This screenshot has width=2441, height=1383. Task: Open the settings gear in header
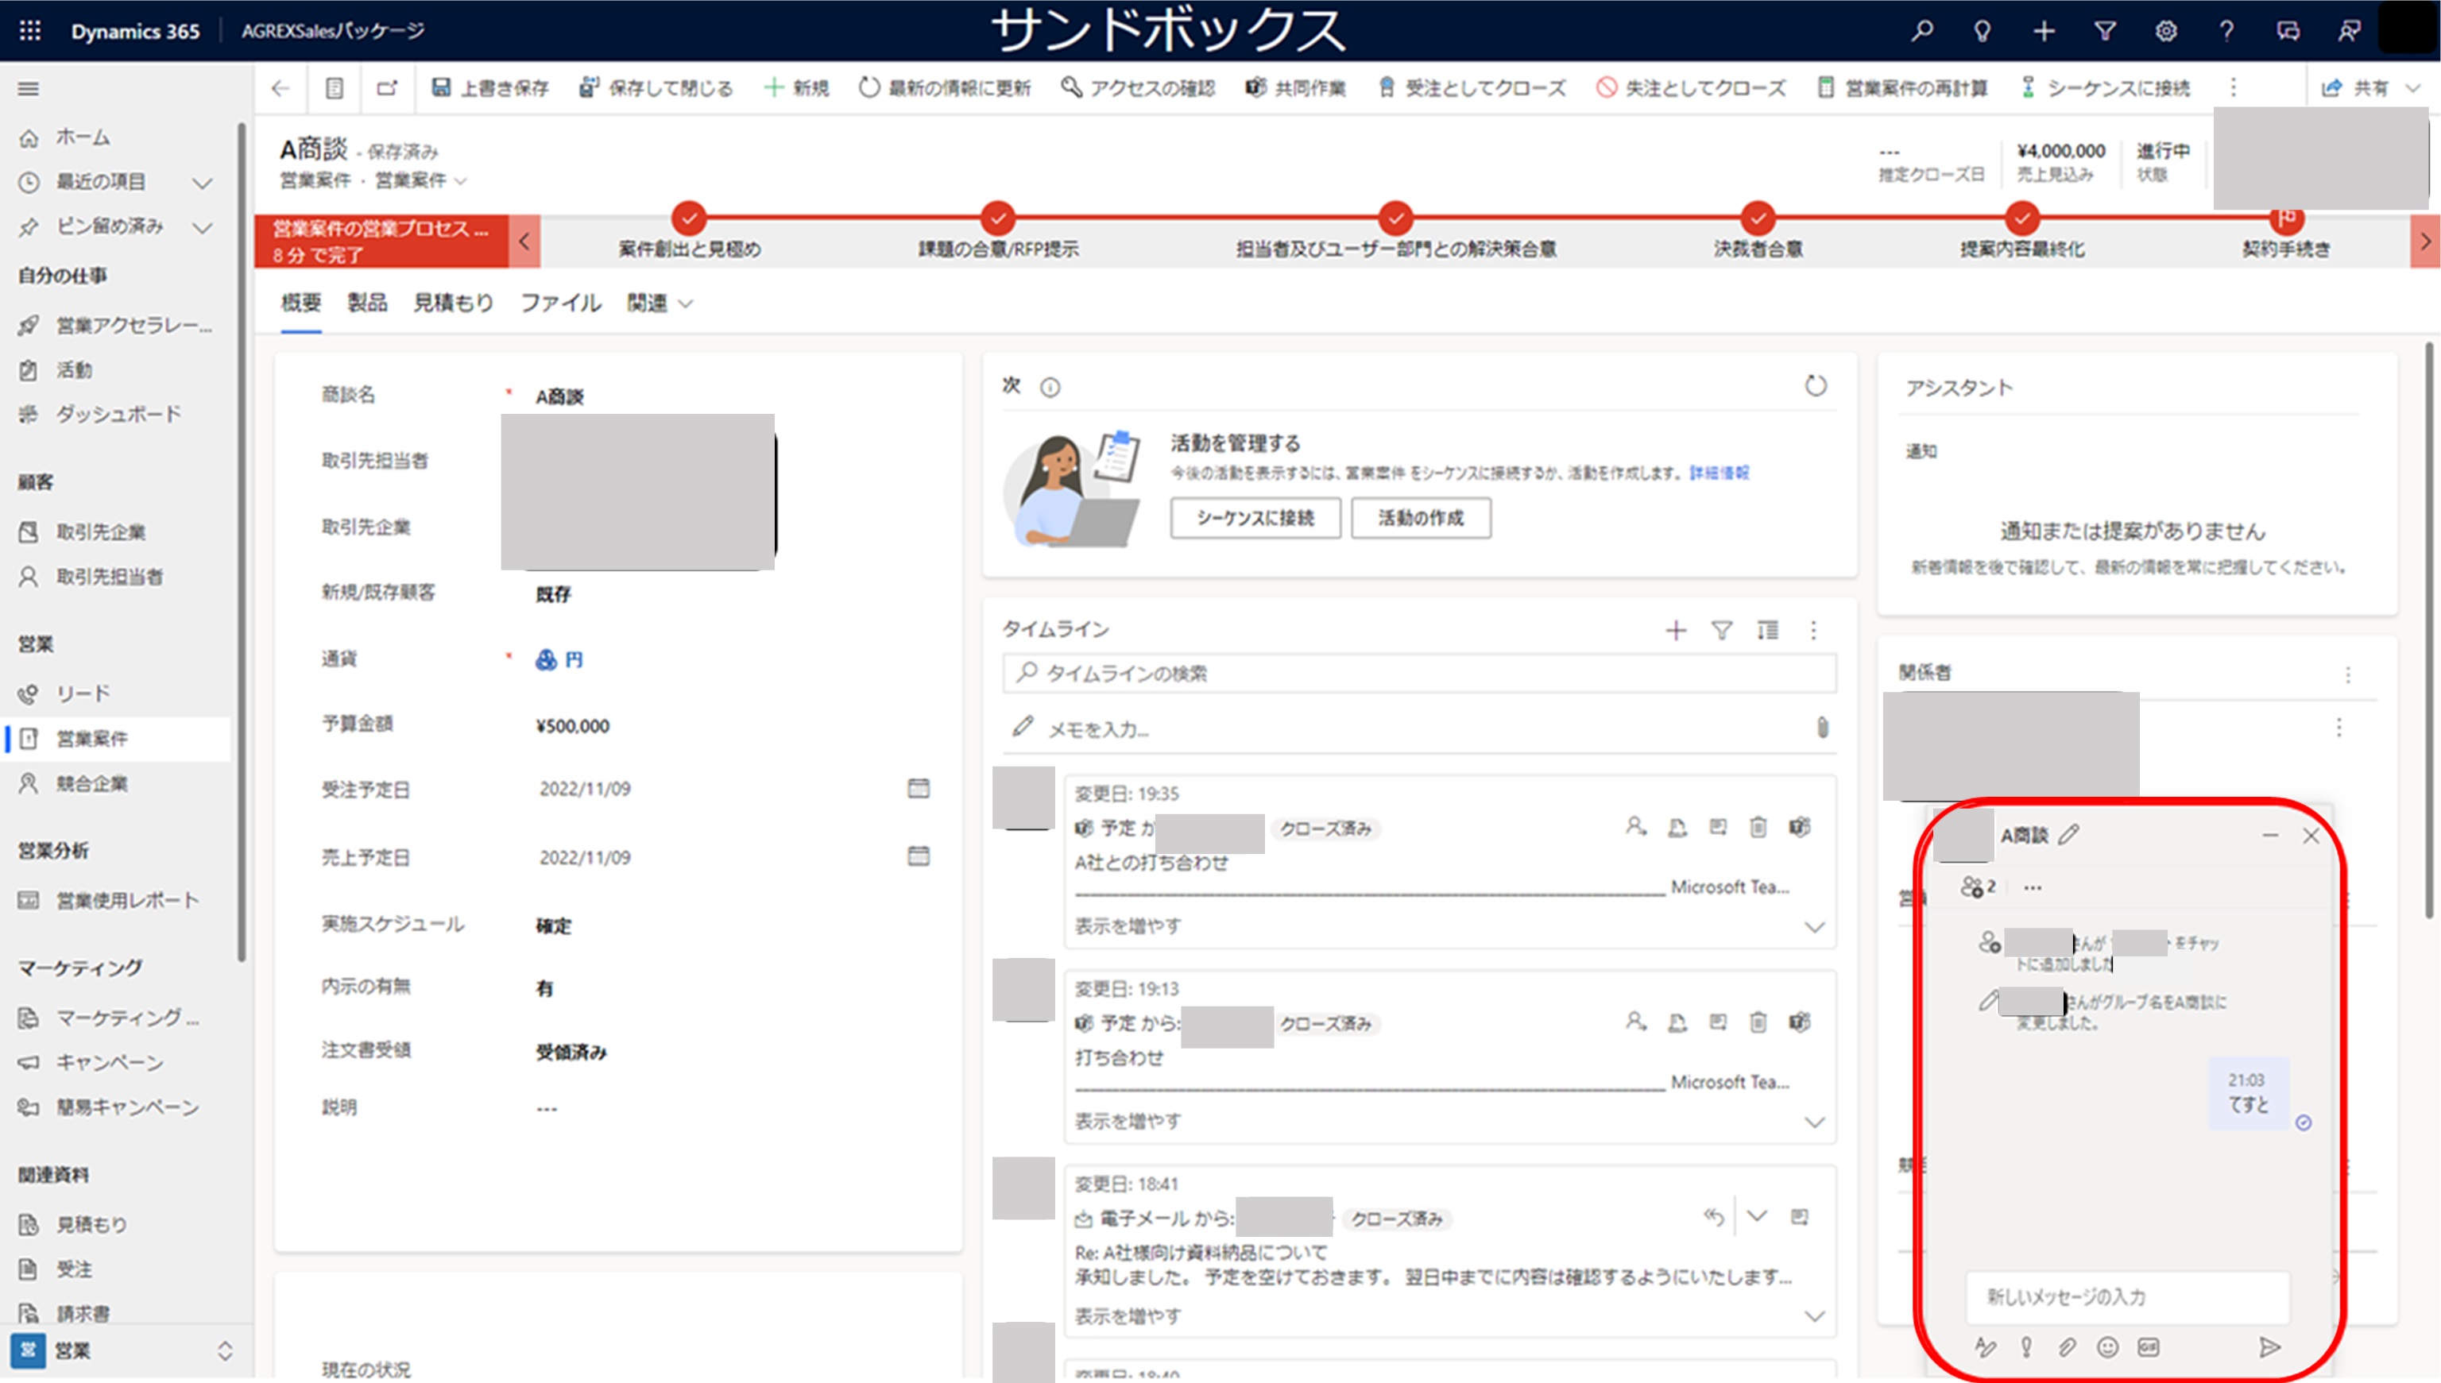[x=2165, y=30]
